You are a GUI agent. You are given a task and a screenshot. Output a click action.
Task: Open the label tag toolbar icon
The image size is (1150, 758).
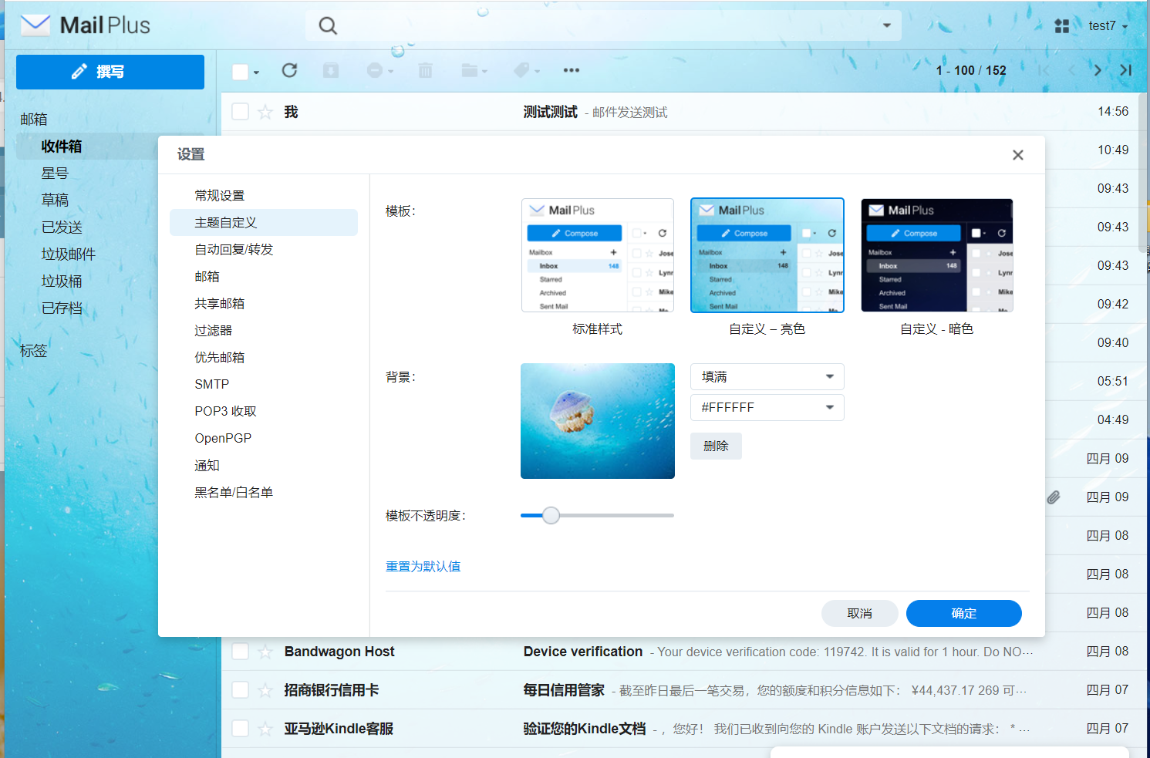click(527, 71)
